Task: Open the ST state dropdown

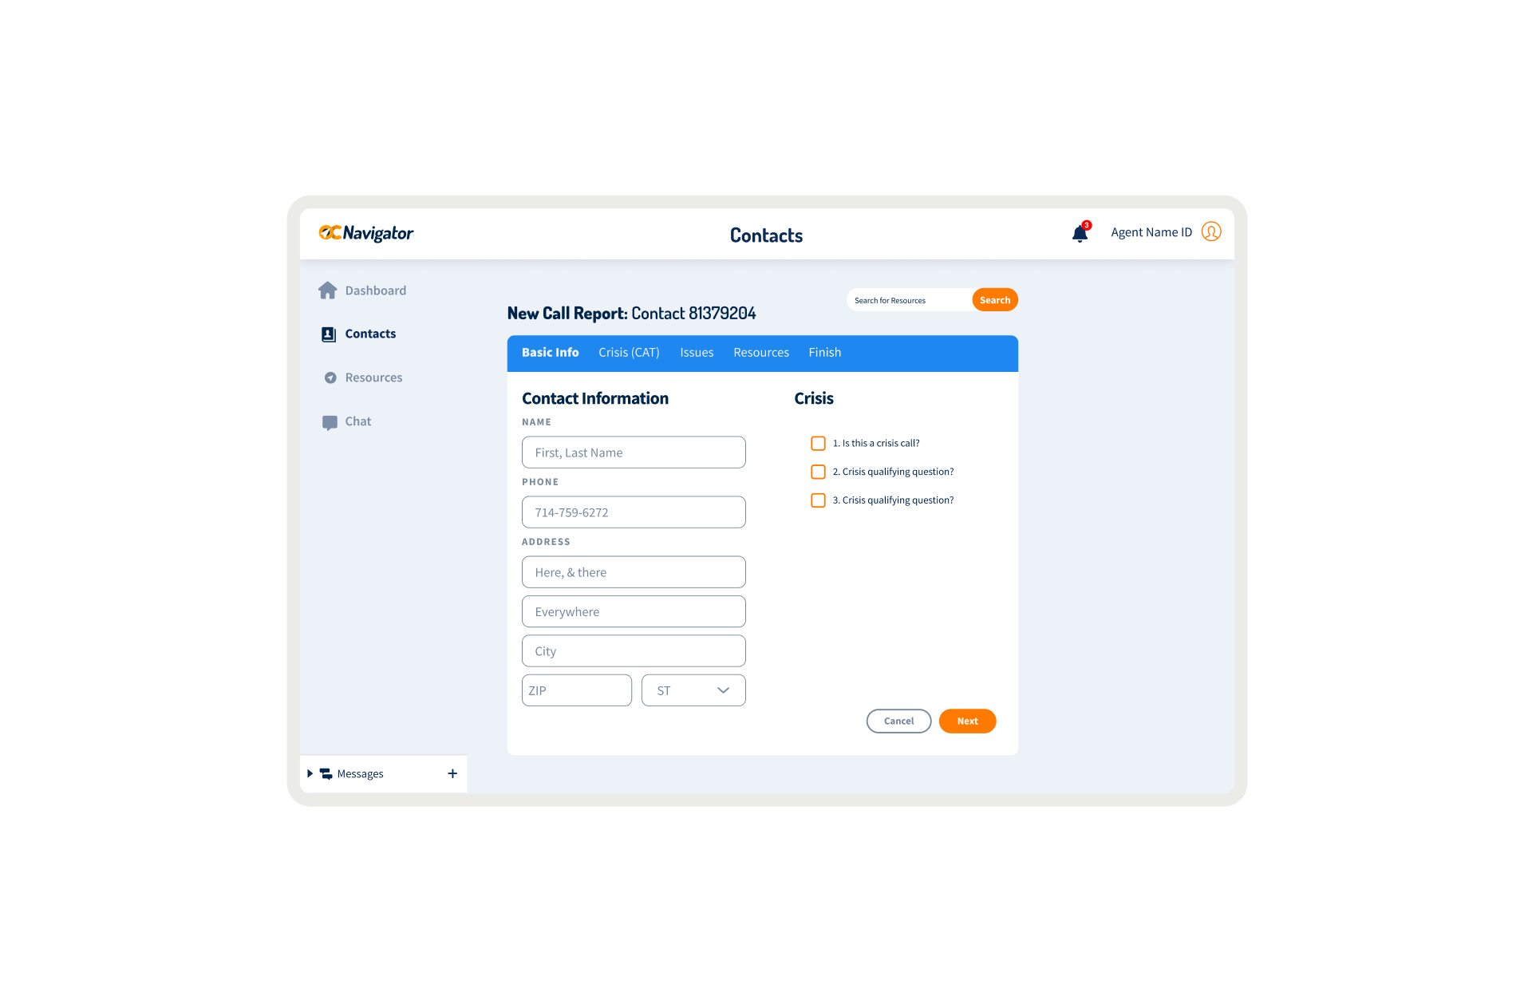Action: point(693,690)
